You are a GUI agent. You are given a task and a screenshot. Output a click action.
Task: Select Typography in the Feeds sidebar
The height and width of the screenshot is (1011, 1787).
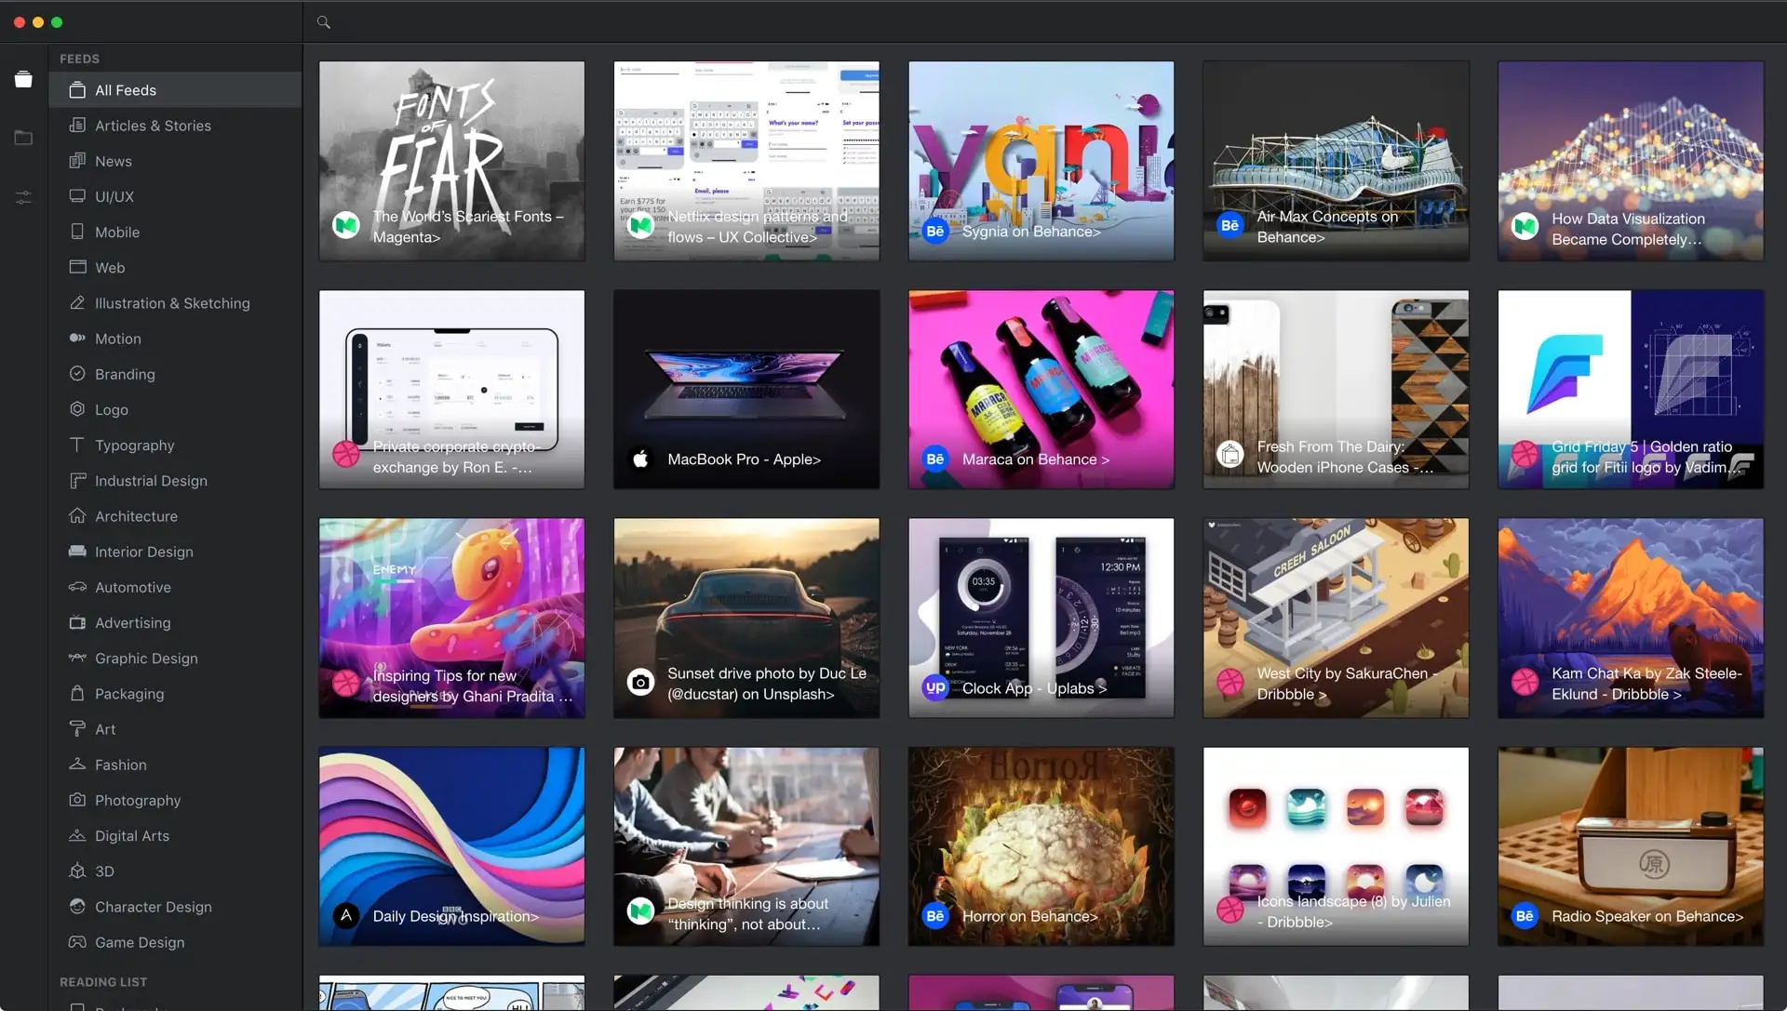point(133,445)
